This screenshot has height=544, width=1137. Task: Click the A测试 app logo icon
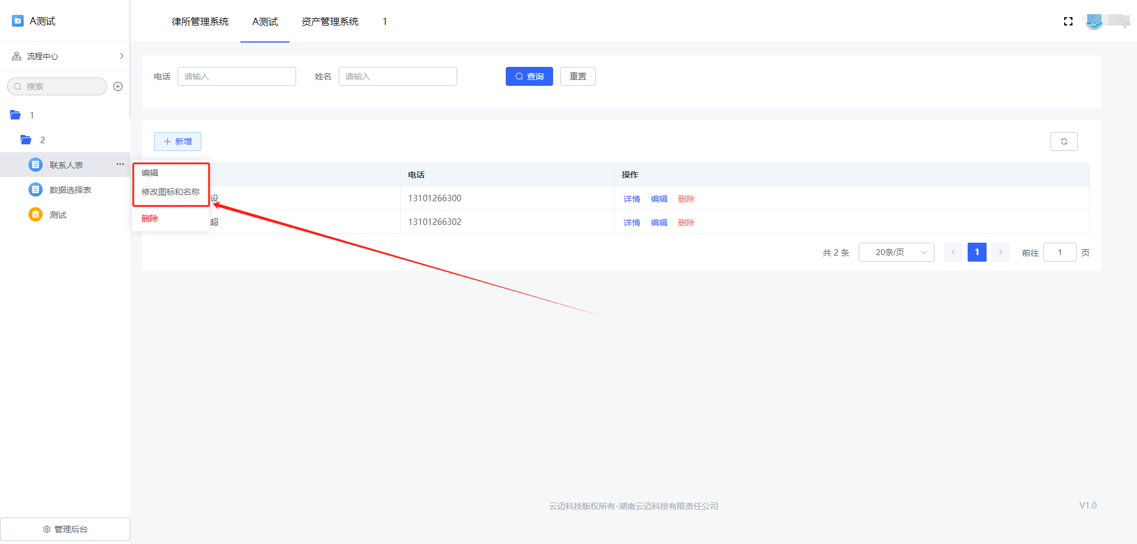[x=18, y=21]
